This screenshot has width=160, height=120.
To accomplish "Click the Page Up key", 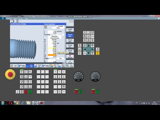I will tap(92, 45).
